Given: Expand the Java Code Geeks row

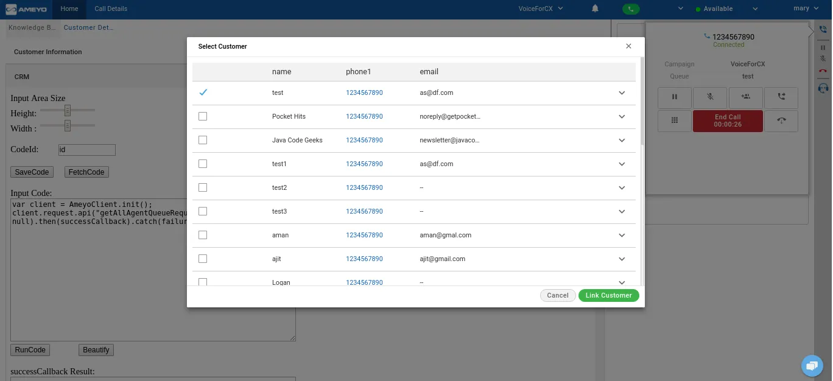Looking at the screenshot, I should click(x=622, y=141).
